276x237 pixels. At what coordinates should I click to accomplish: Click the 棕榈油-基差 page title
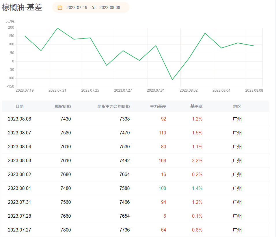[22, 8]
